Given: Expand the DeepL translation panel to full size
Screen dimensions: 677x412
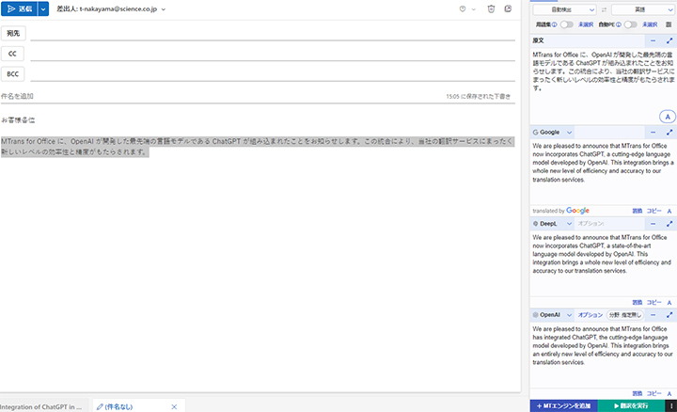Looking at the screenshot, I should click(x=669, y=224).
